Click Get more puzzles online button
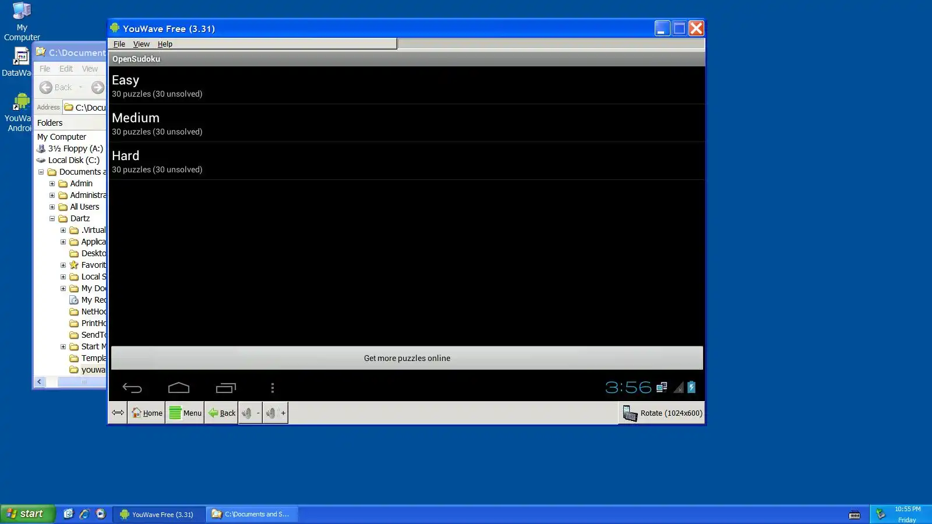 click(x=407, y=358)
